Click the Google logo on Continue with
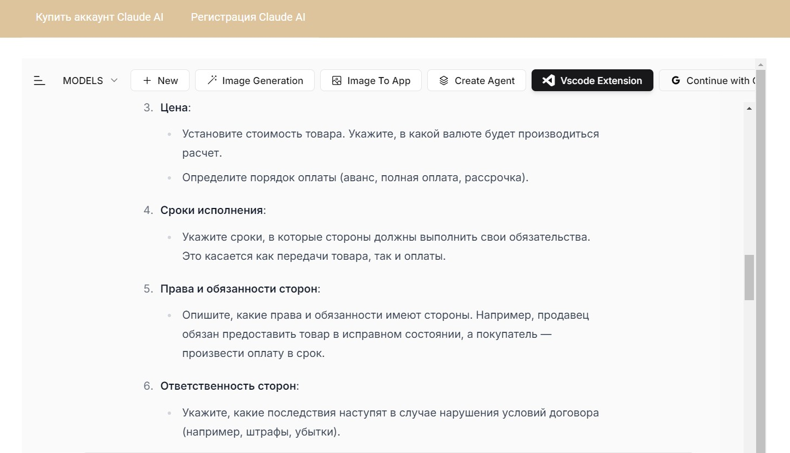This screenshot has width=790, height=453. click(676, 81)
